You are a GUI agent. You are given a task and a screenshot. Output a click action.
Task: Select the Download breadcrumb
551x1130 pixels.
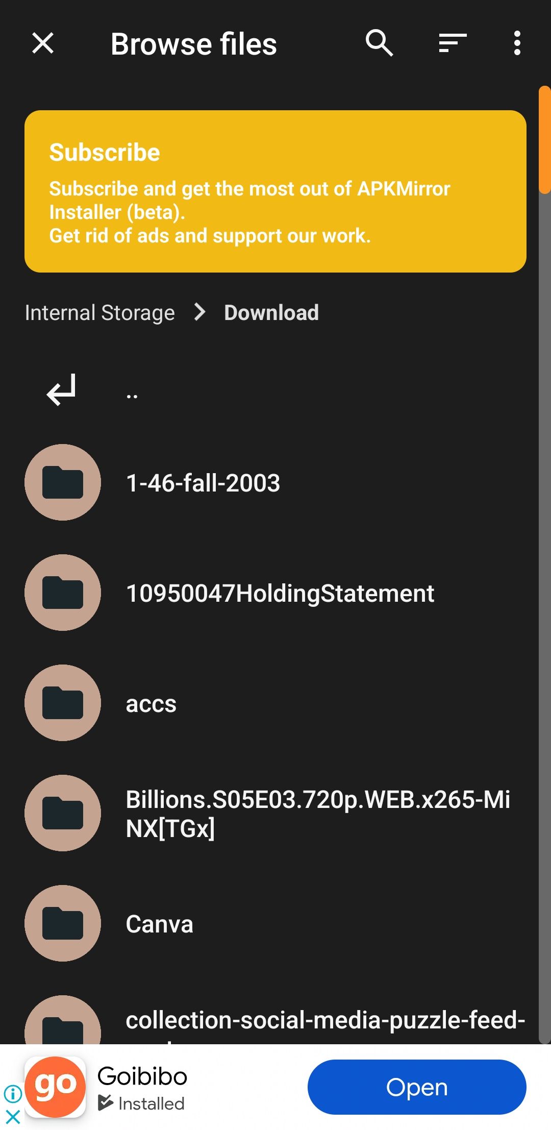pyautogui.click(x=271, y=312)
